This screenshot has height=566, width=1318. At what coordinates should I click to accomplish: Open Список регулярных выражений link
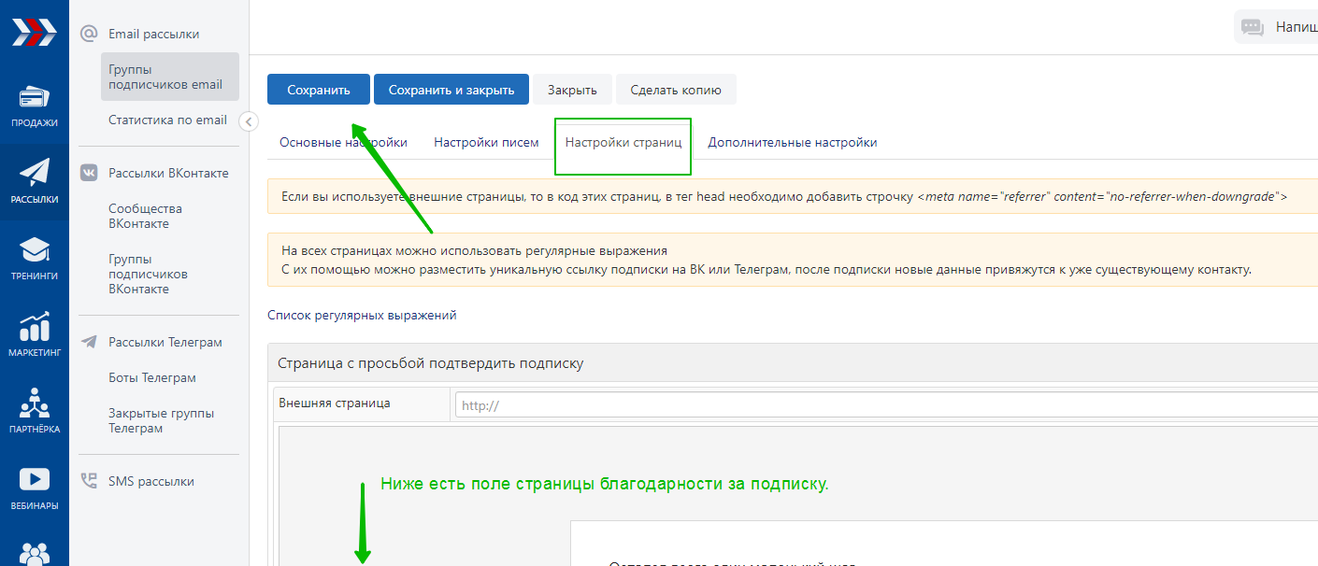click(362, 315)
